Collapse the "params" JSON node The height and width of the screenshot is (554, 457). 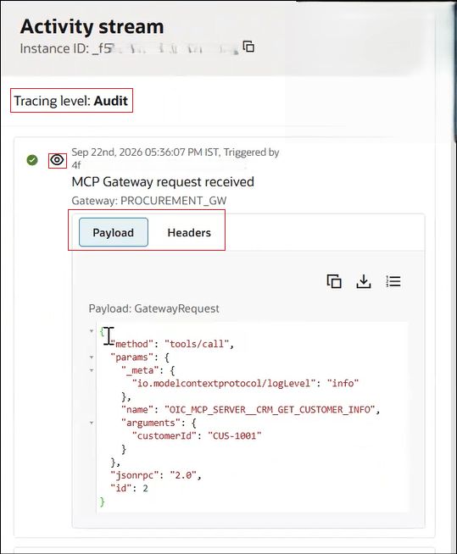[92, 357]
